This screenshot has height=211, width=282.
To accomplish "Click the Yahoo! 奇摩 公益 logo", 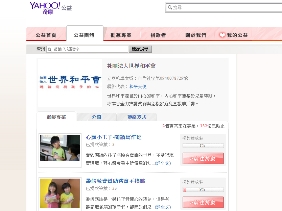I will (x=51, y=8).
